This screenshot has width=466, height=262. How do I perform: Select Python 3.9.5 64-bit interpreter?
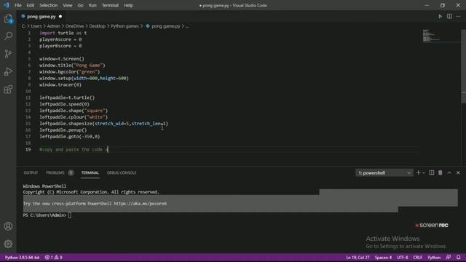[x=22, y=257]
